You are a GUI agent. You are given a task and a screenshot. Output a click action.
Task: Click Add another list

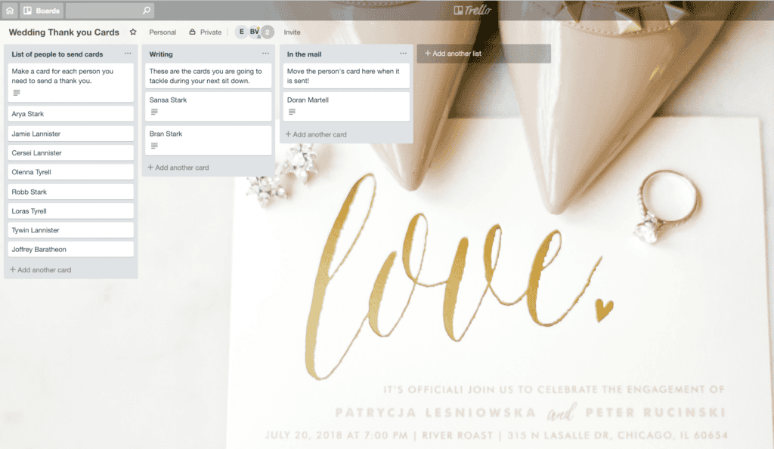(484, 54)
